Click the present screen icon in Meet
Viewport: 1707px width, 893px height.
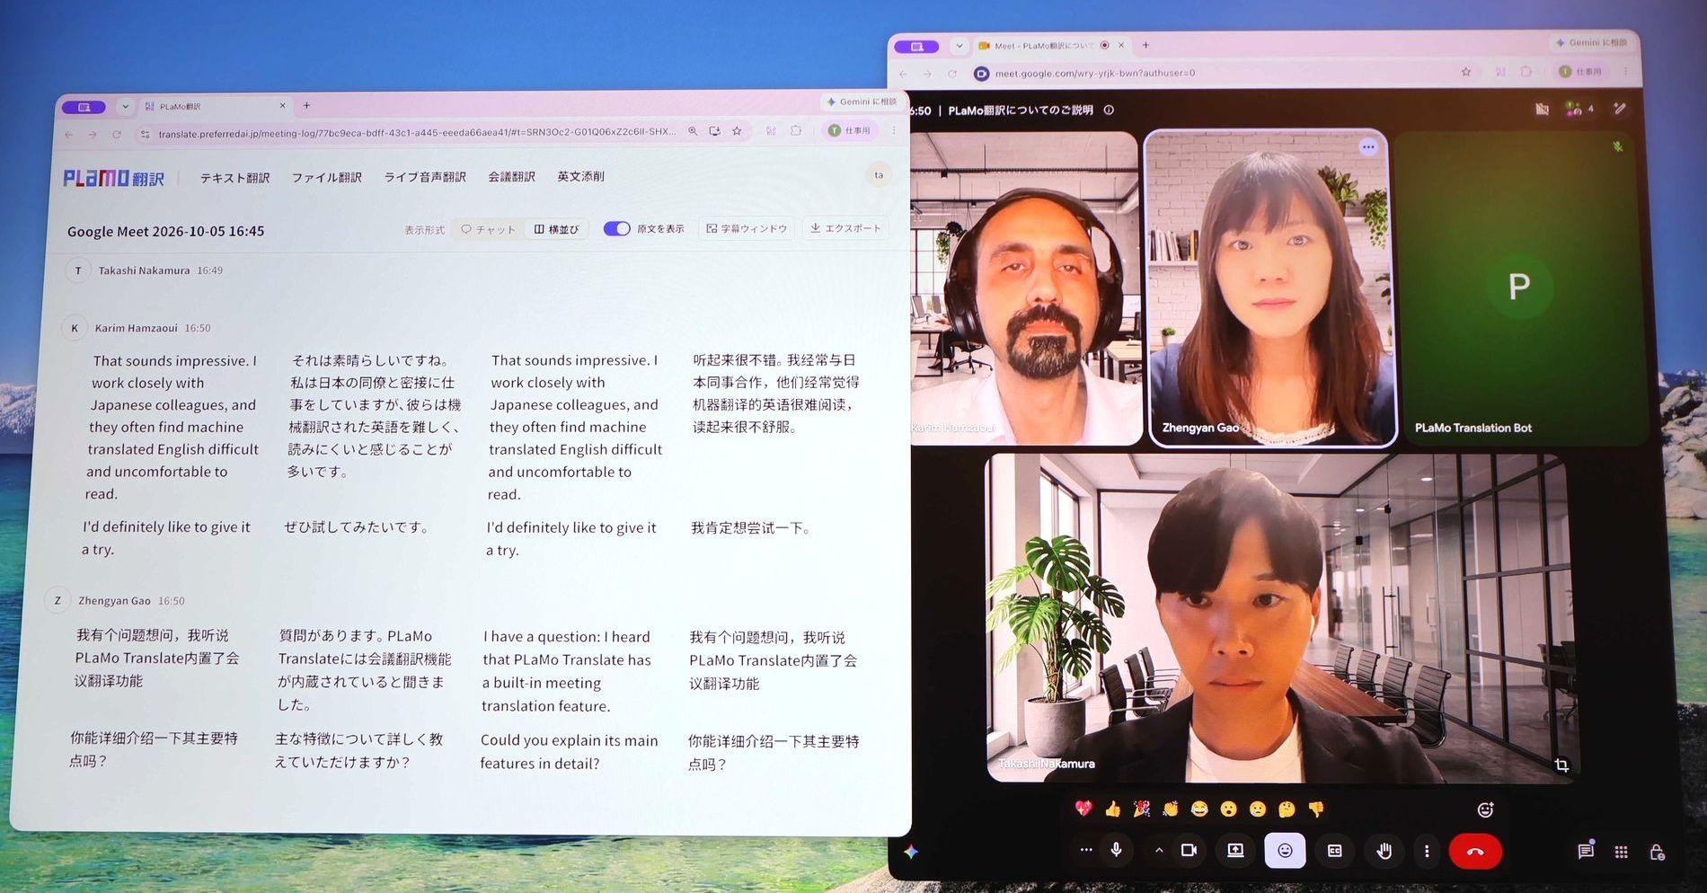coord(1236,850)
